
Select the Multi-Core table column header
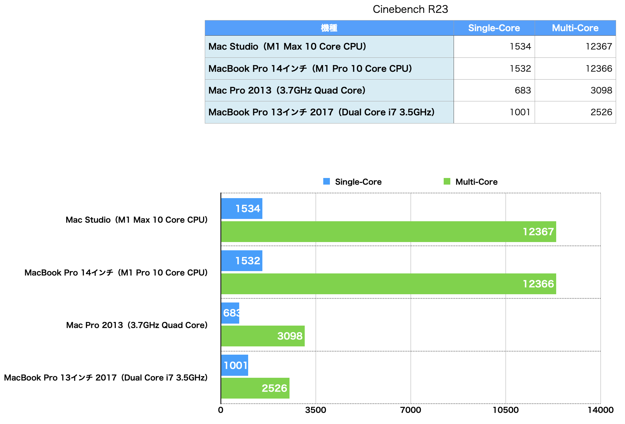pyautogui.click(x=575, y=28)
